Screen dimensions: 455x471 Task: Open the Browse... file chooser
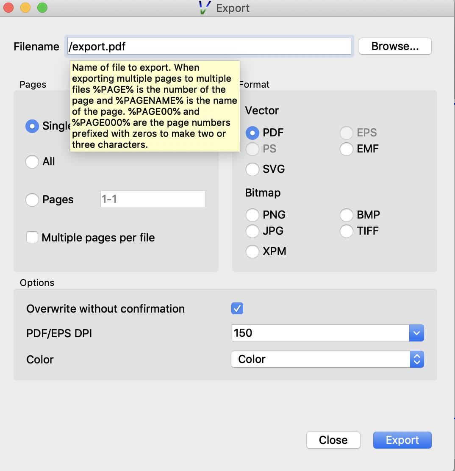click(395, 46)
